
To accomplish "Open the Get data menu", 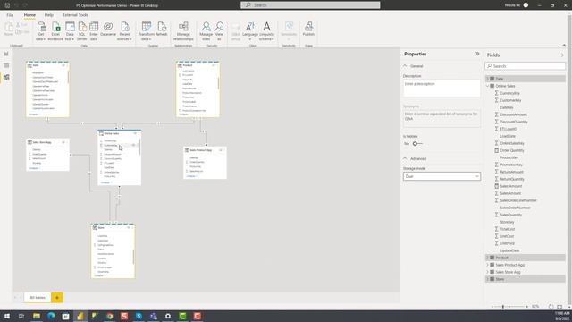I will click(41, 31).
